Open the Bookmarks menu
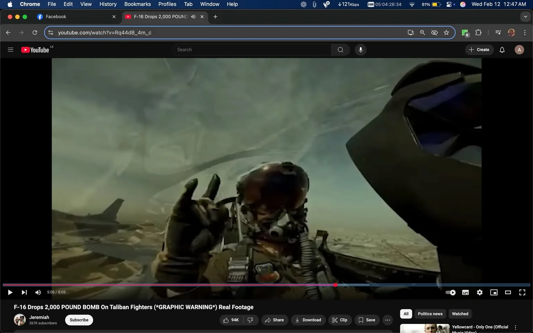The height and width of the screenshot is (333, 533). coord(137,4)
